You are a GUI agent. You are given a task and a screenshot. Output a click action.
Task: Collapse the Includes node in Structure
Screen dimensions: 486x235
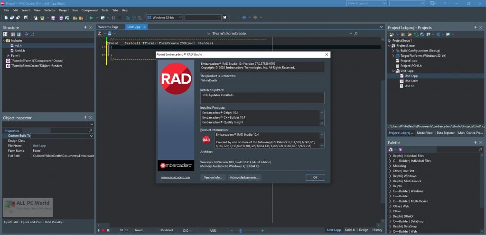(4, 41)
